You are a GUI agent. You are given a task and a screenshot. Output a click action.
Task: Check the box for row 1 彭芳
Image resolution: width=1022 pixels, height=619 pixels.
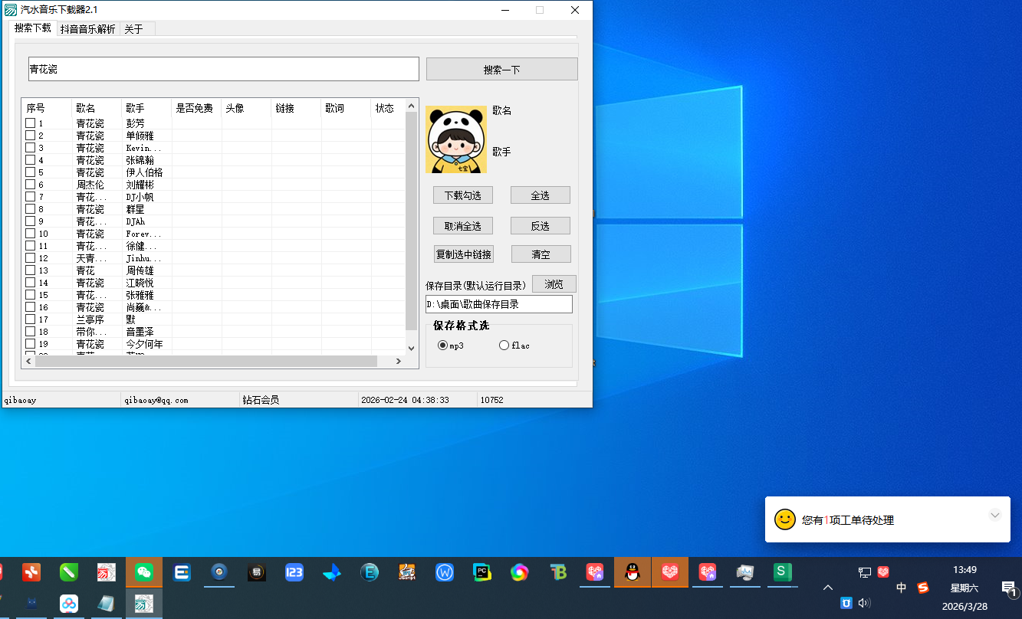pos(31,123)
